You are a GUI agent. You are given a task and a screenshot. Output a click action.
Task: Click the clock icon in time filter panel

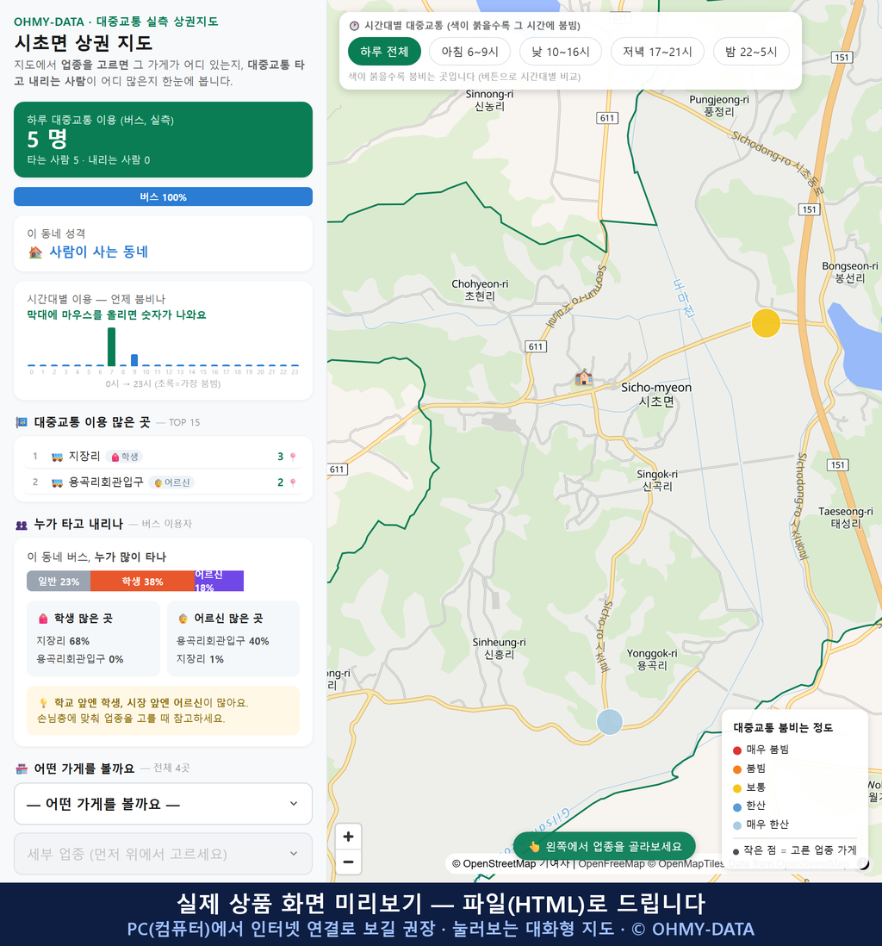point(354,26)
